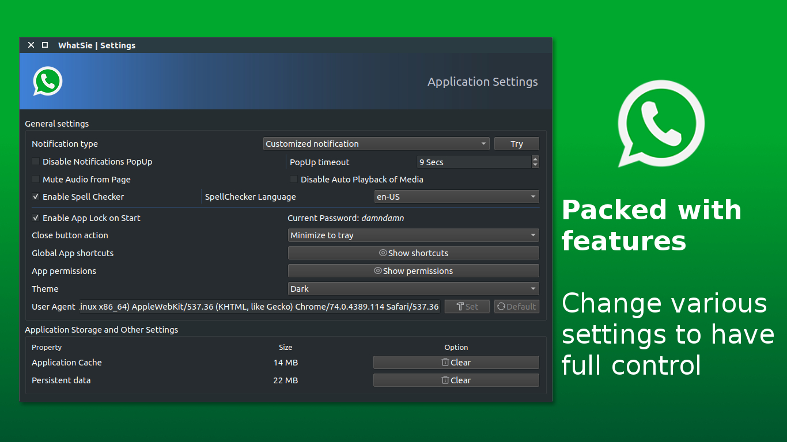Click Show shortcuts button
This screenshot has width=787, height=442.
414,253
